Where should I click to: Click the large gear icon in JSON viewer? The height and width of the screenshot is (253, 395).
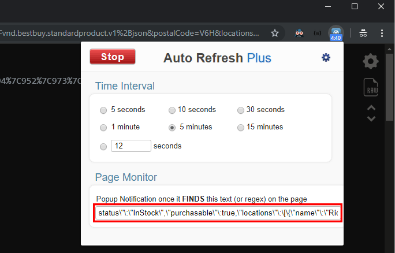(x=371, y=61)
